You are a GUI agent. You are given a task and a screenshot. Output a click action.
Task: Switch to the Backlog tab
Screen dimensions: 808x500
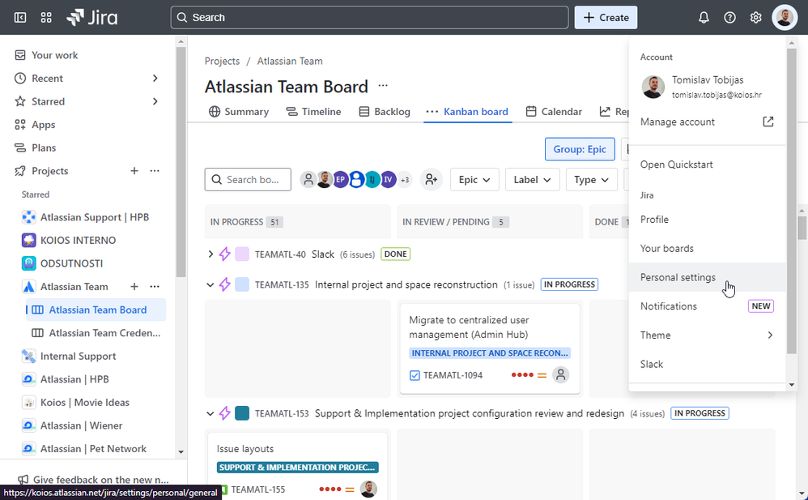[x=385, y=112]
